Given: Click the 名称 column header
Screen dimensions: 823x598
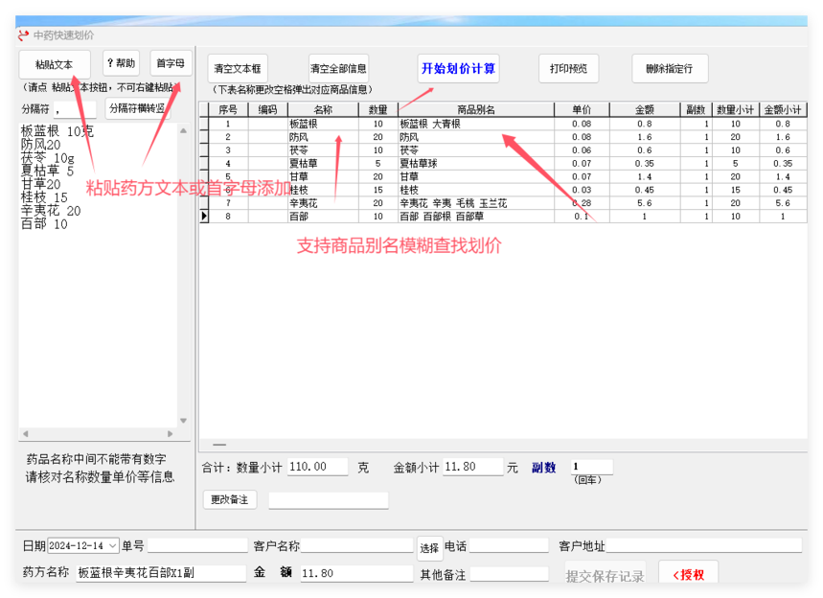Looking at the screenshot, I should point(323,110).
